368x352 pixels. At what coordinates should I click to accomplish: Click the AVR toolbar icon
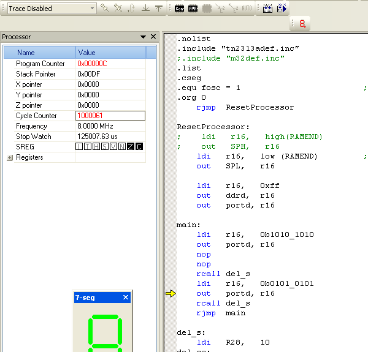coord(193,9)
